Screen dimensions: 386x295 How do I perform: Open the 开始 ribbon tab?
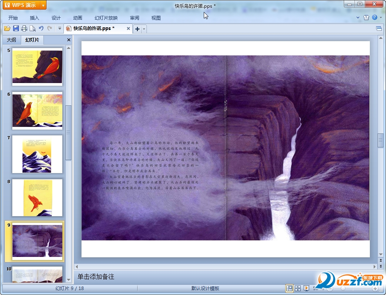(13, 18)
